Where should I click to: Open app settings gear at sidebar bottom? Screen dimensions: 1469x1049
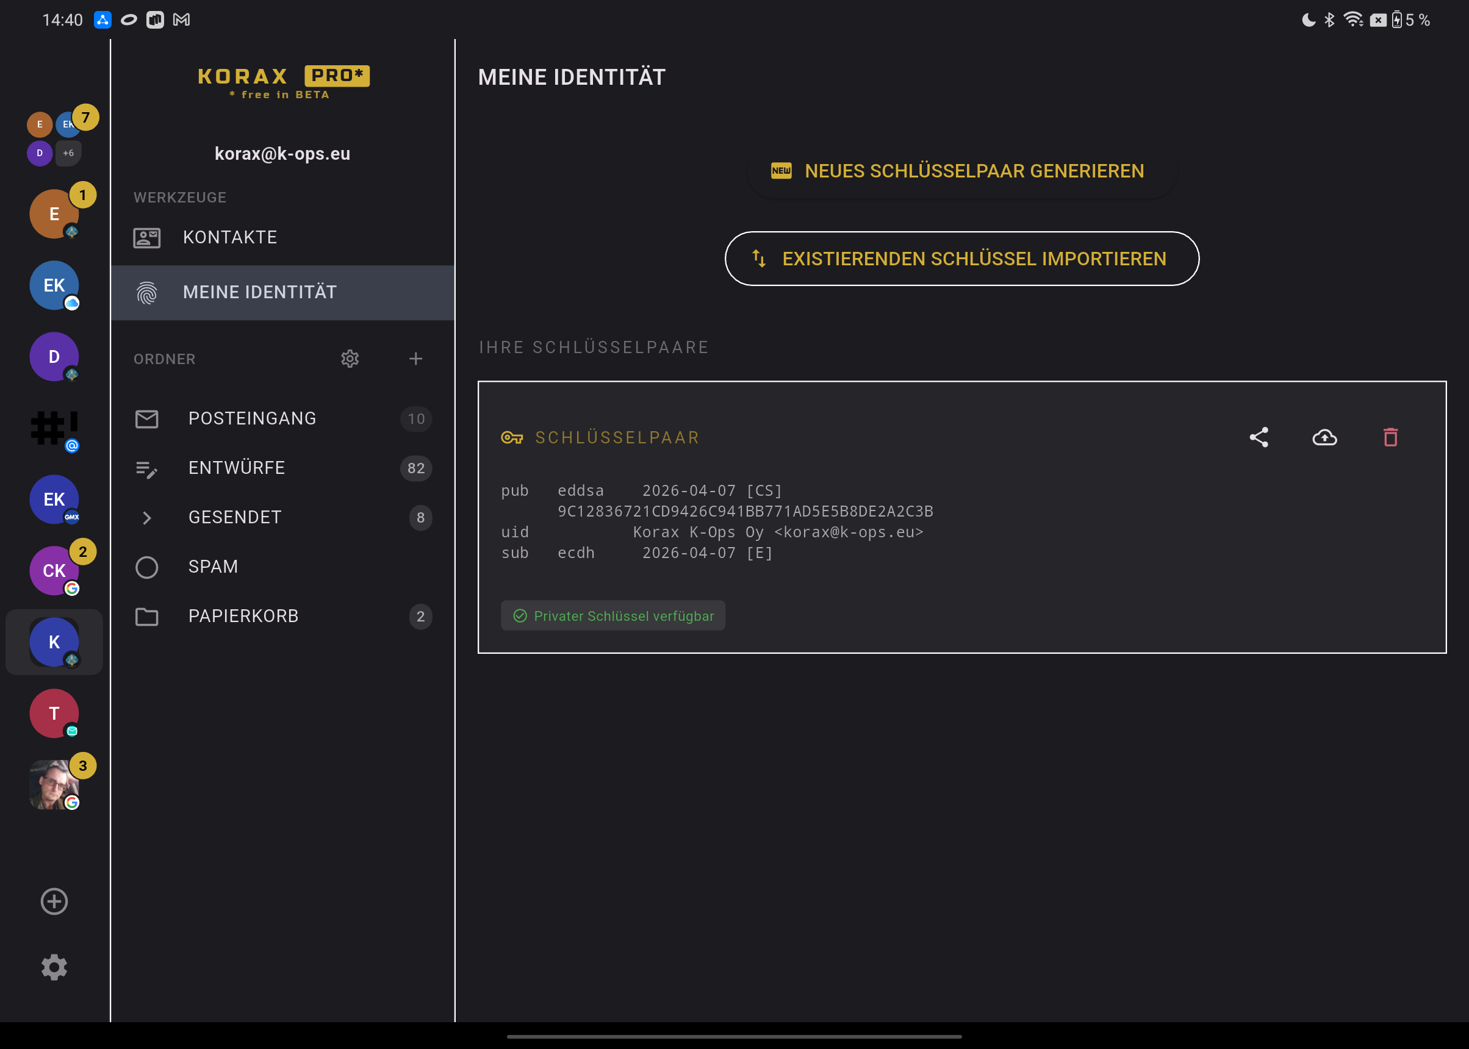pos(54,968)
